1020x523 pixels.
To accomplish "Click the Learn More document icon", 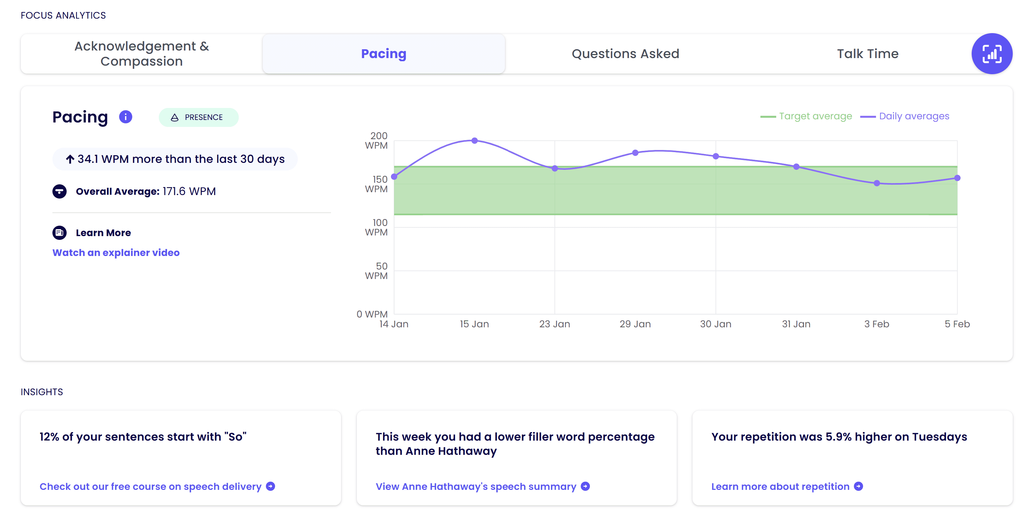I will (59, 232).
